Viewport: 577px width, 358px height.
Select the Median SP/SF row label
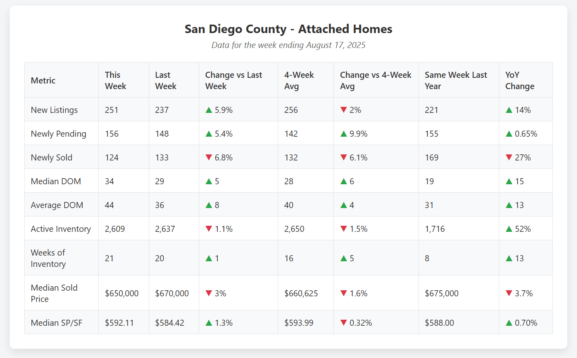tap(56, 323)
